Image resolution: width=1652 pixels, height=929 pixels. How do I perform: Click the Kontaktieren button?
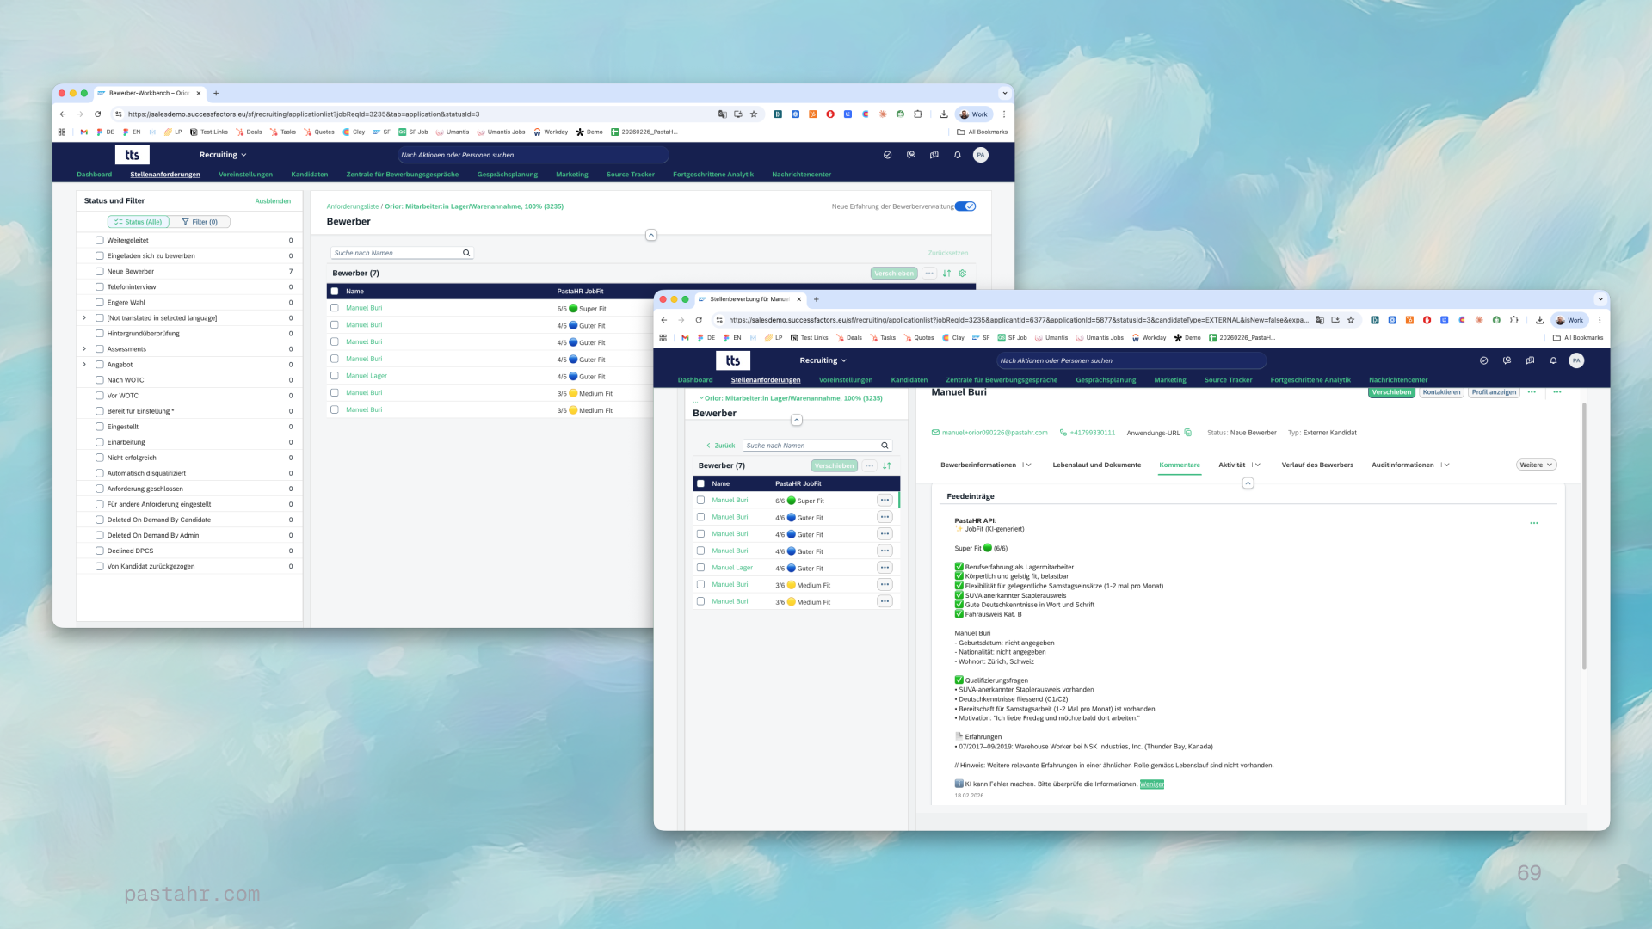[x=1441, y=392]
